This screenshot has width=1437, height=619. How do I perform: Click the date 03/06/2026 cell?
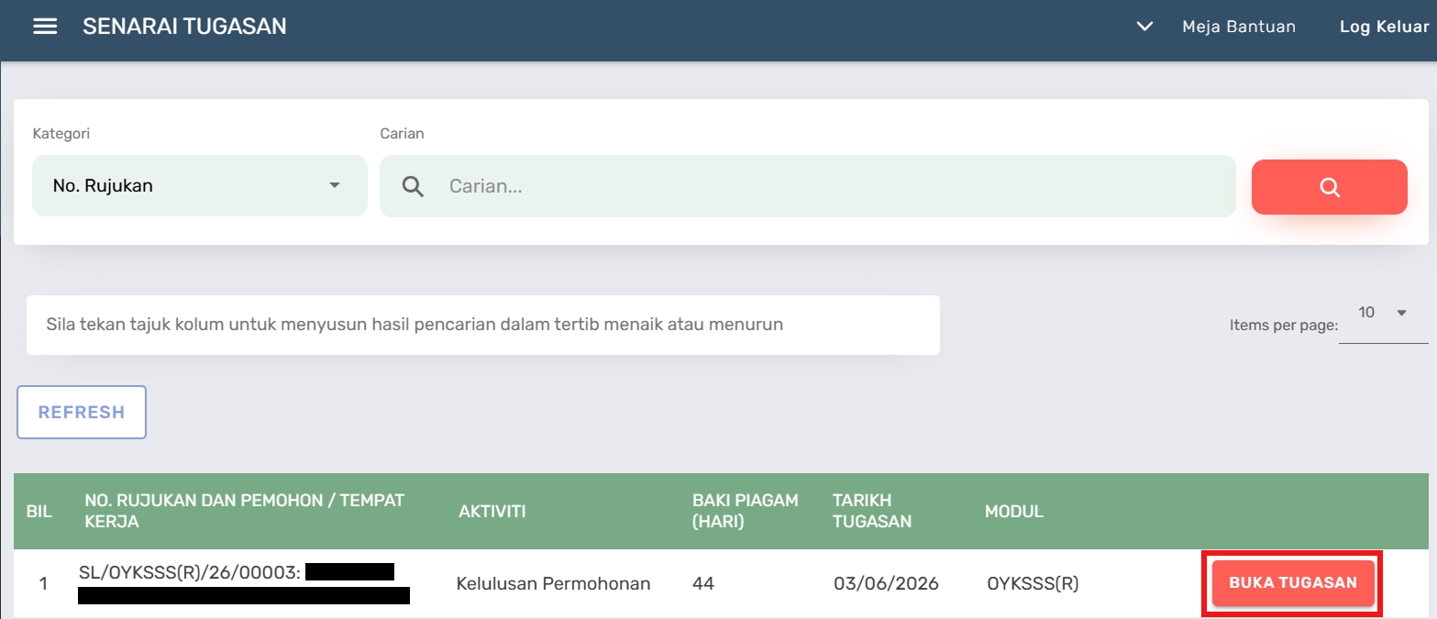tap(885, 583)
